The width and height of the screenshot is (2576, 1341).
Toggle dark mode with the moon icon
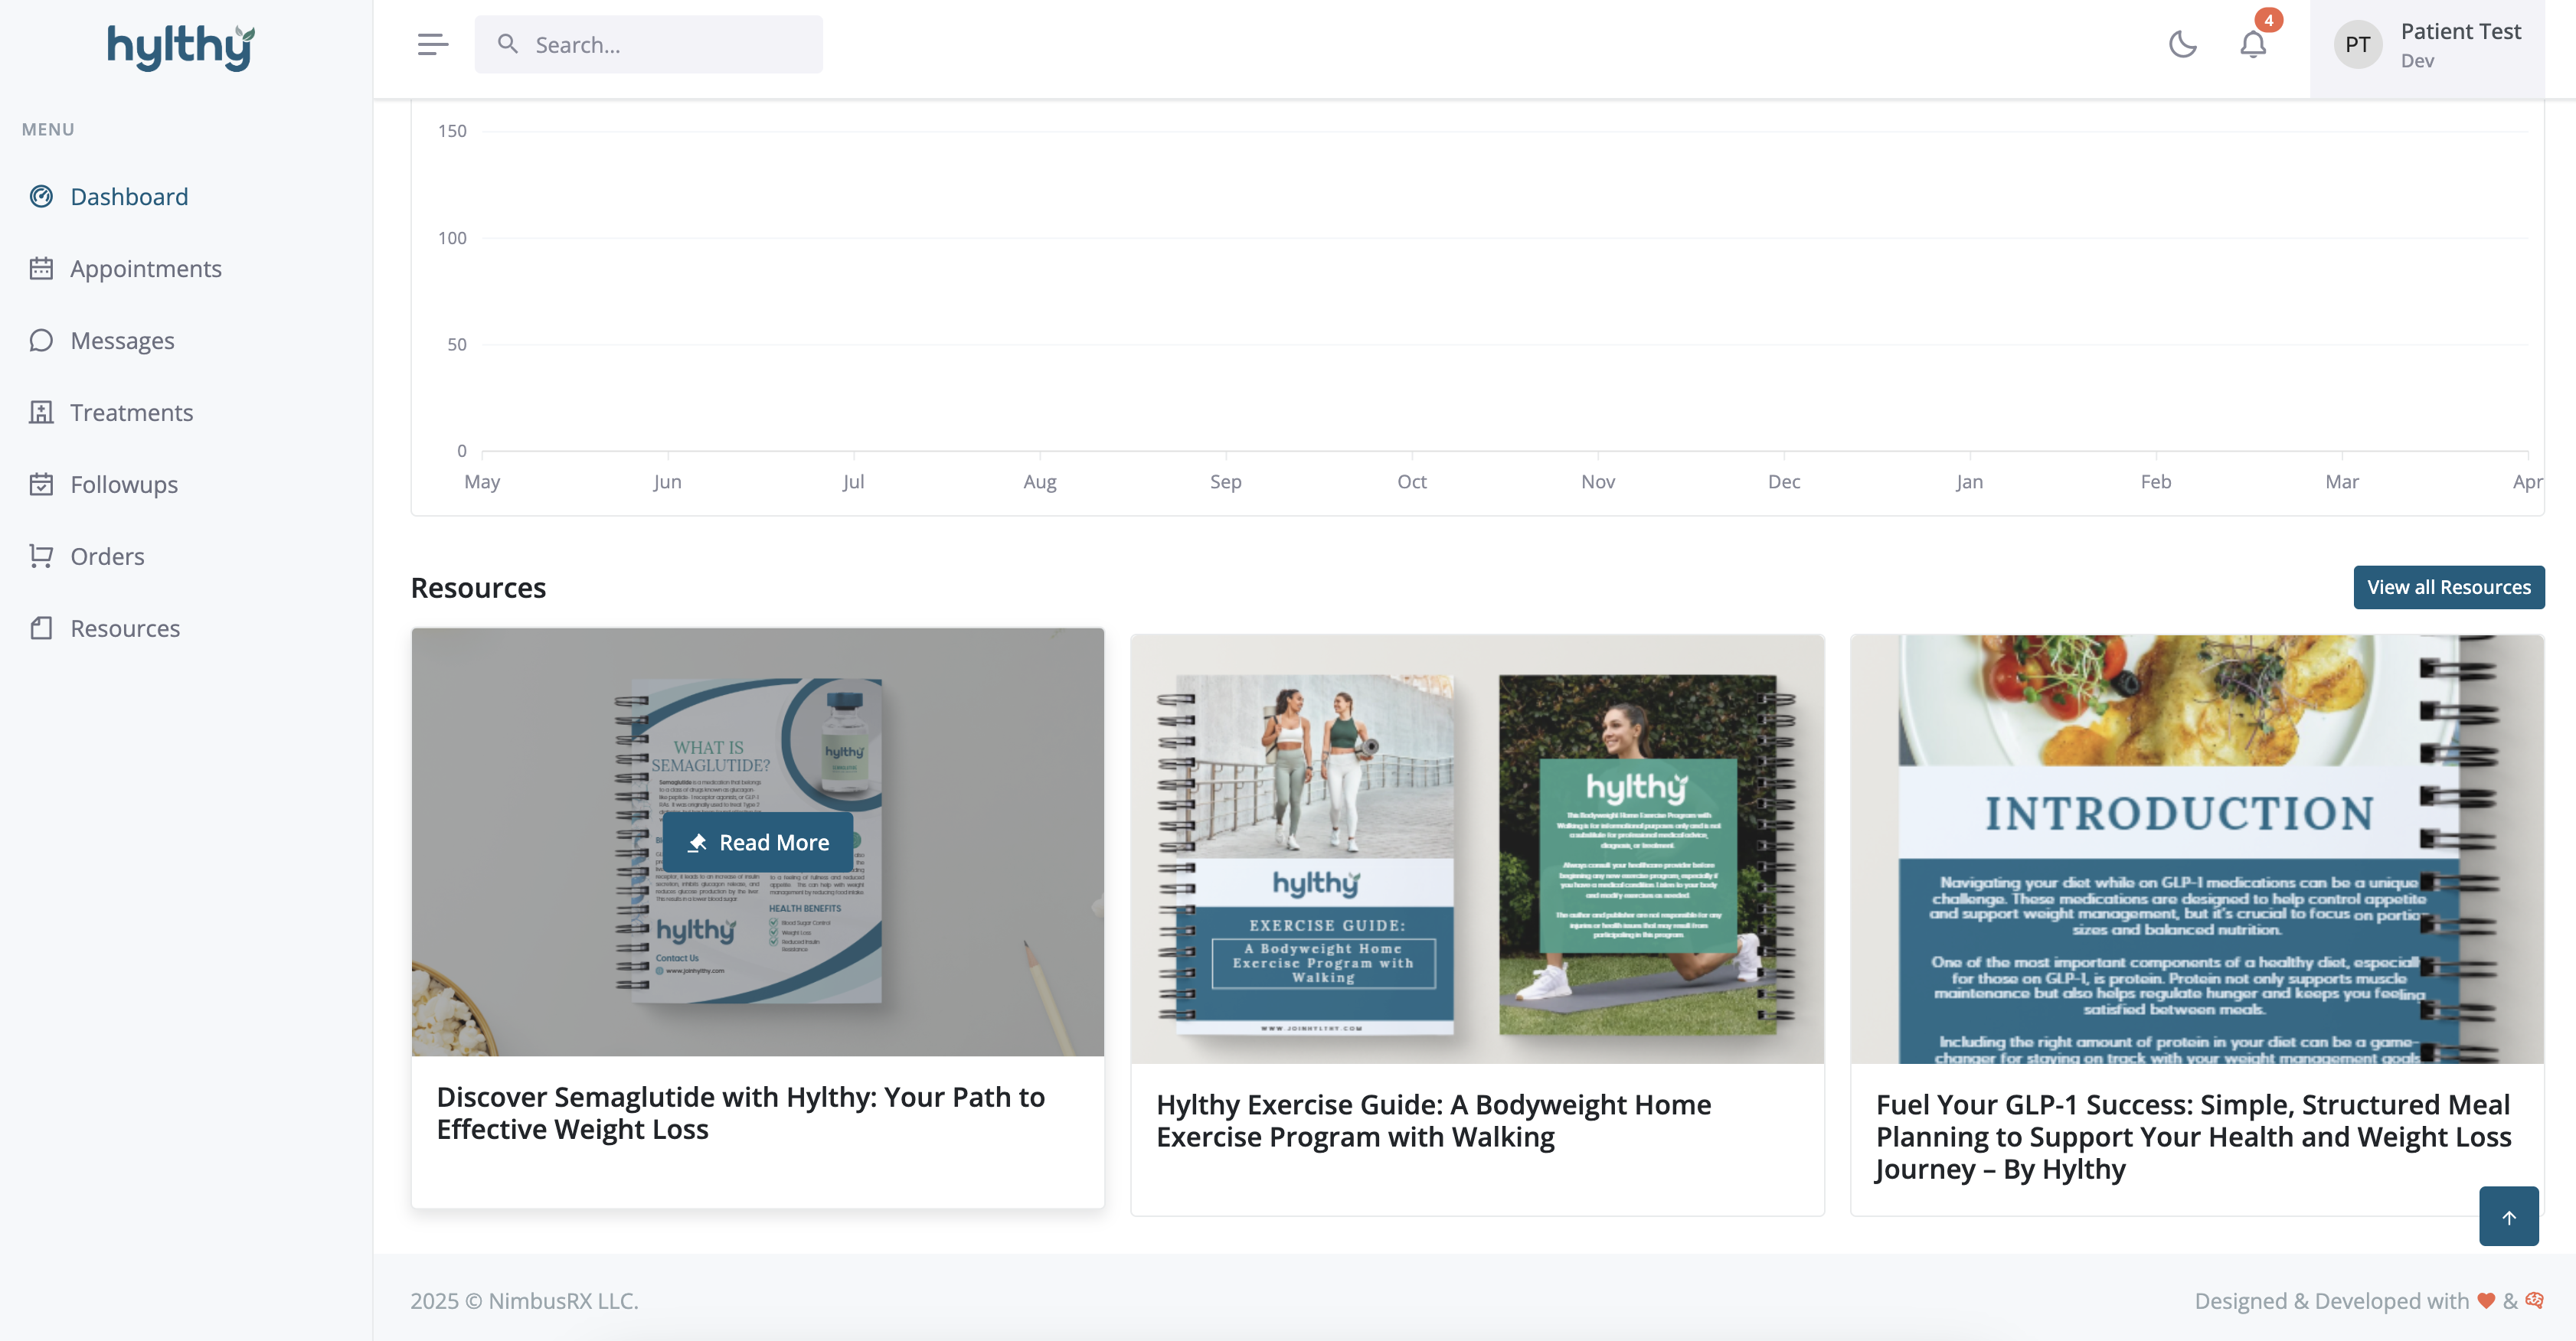click(x=2182, y=44)
